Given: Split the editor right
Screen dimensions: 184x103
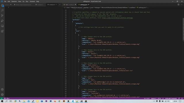Looking at the screenshot, I should 178,5.
